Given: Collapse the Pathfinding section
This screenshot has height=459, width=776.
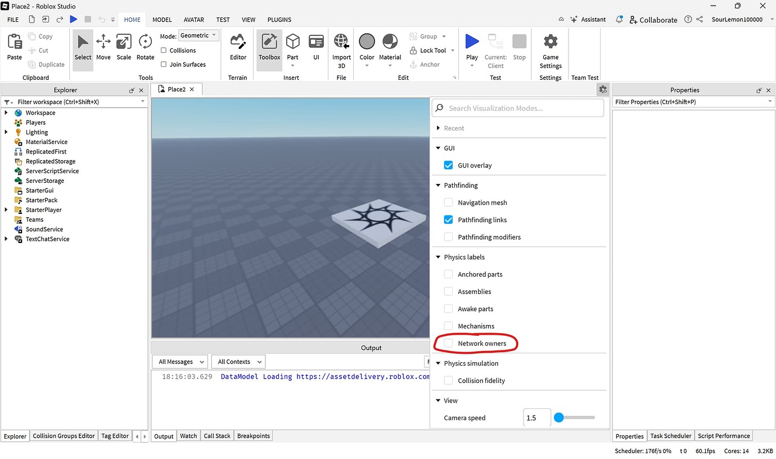Looking at the screenshot, I should [x=438, y=185].
